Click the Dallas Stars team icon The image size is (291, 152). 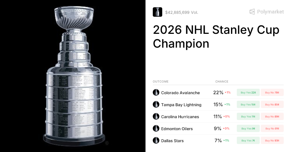coord(156,141)
